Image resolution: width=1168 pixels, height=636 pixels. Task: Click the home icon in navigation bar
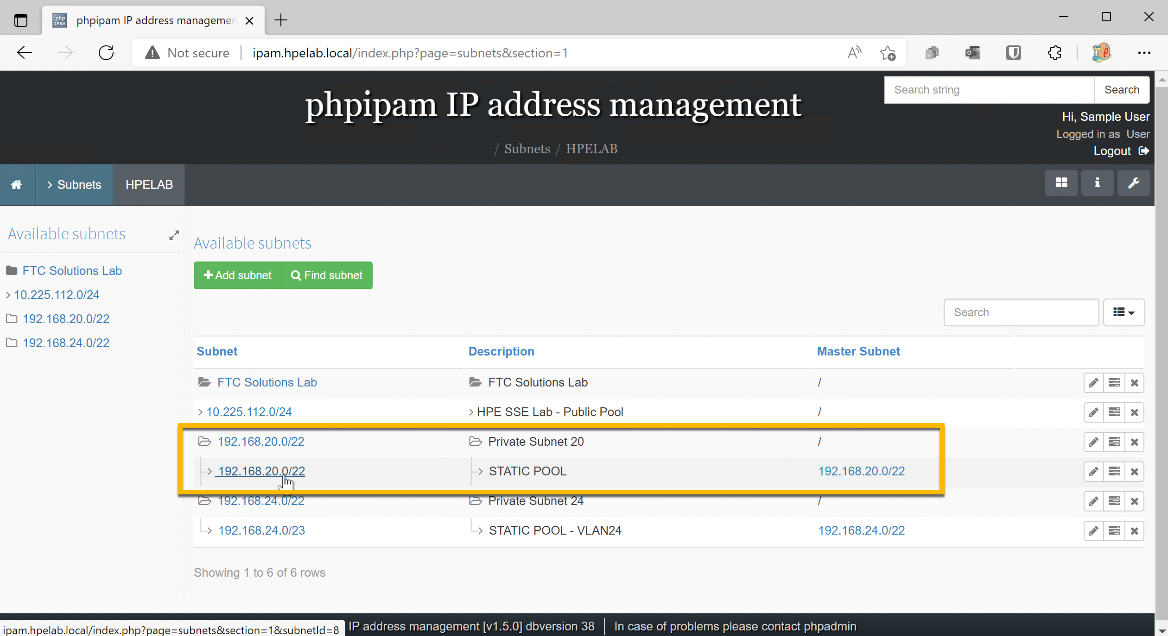tap(17, 185)
